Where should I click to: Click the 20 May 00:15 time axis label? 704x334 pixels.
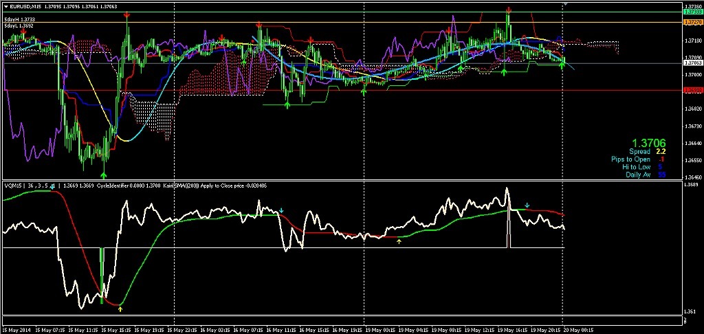pos(578,329)
